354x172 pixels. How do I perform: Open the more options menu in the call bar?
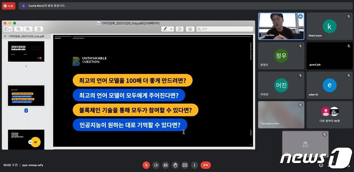(194, 165)
